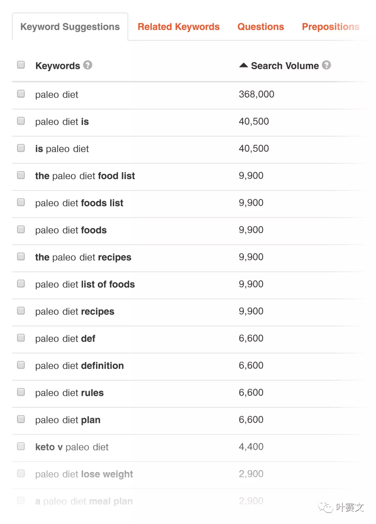The width and height of the screenshot is (376, 524).
Task: Mark the 'paleo diet plan' checkbox
Action: [x=21, y=419]
